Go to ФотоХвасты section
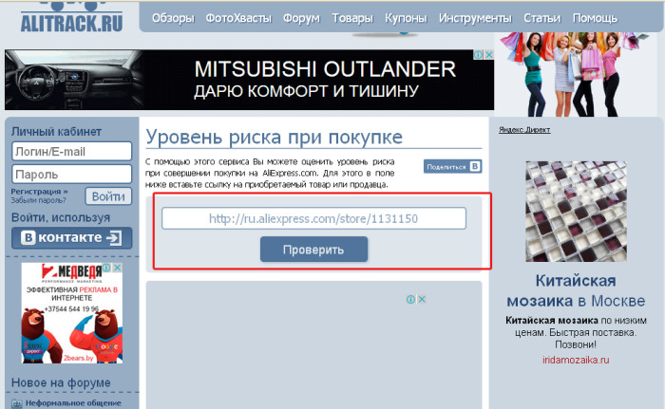The image size is (665, 409). 238,18
